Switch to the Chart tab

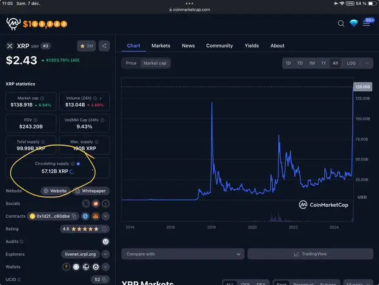[x=134, y=45]
